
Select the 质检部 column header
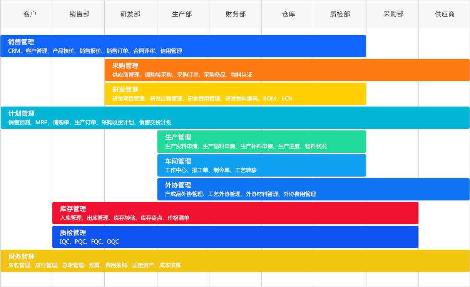click(340, 15)
